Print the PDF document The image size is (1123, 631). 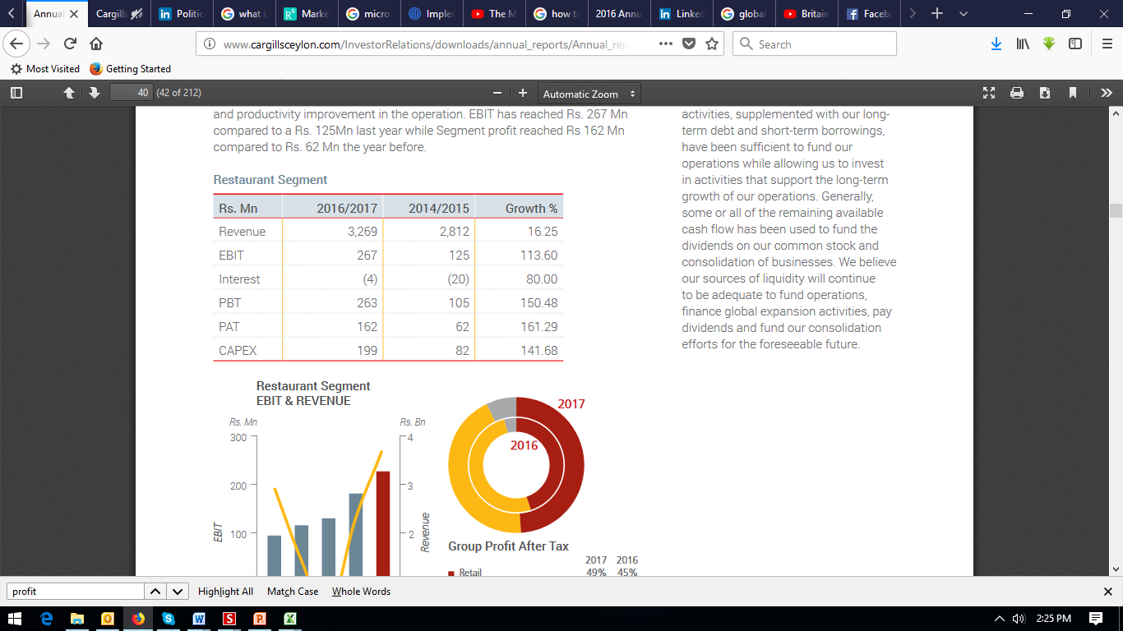coord(1017,93)
